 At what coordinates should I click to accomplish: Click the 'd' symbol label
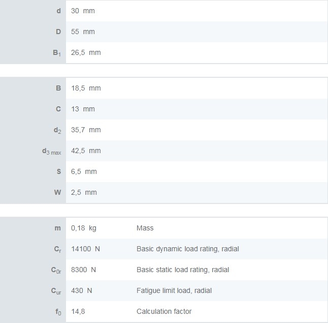pyautogui.click(x=58, y=11)
